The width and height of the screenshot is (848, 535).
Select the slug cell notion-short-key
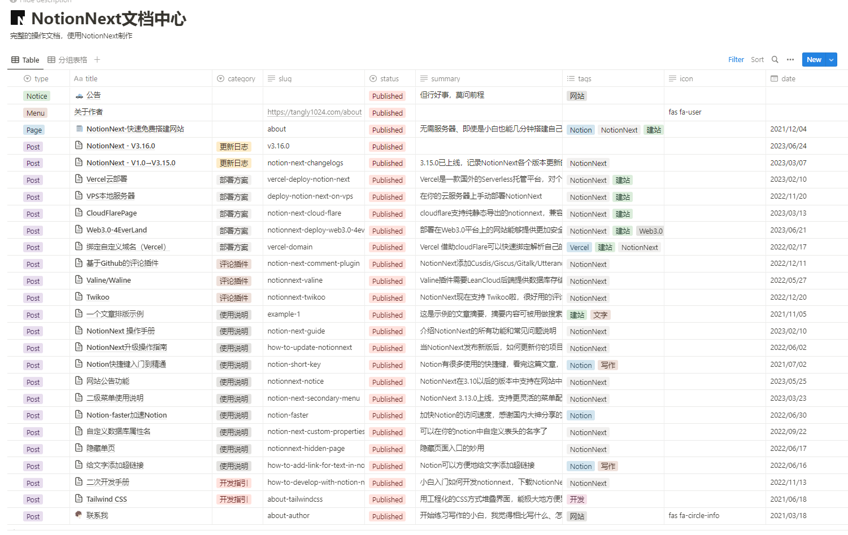pos(314,364)
